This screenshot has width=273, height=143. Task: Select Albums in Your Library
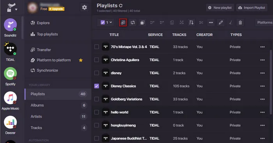pyautogui.click(x=58, y=105)
